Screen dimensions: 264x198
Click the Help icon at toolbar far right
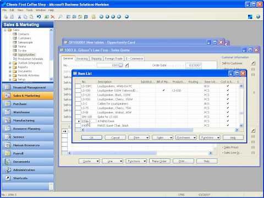258,16
